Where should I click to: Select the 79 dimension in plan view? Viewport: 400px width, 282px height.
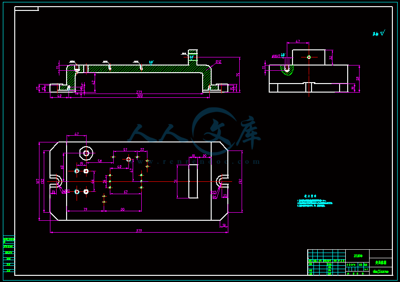[x=86, y=209]
